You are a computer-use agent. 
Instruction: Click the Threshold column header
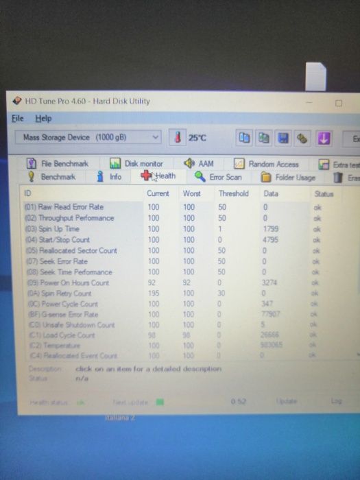tap(234, 193)
